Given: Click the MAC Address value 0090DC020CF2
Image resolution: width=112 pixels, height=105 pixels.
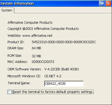Looking at the screenshot, I should tap(43, 62).
